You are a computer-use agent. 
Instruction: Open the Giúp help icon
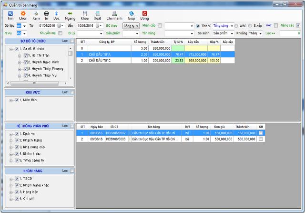click(132, 13)
